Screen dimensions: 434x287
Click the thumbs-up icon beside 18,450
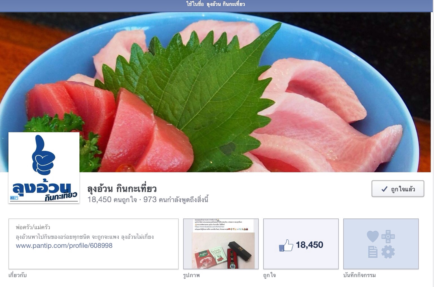pos(286,245)
